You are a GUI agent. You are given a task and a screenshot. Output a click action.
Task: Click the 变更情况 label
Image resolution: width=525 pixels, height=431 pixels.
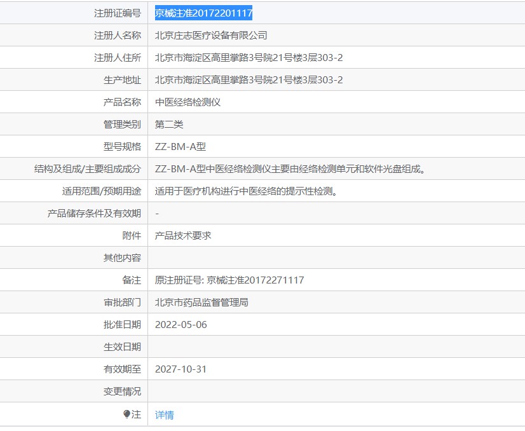(122, 392)
